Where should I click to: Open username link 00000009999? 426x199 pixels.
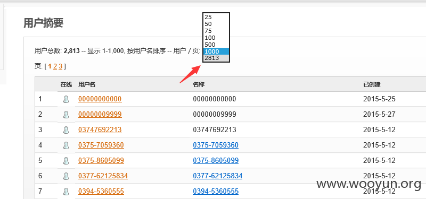(100, 115)
